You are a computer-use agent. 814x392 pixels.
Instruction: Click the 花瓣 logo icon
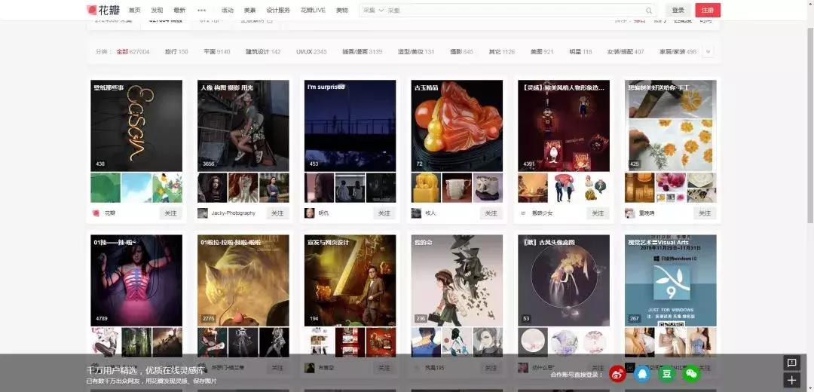[92, 10]
